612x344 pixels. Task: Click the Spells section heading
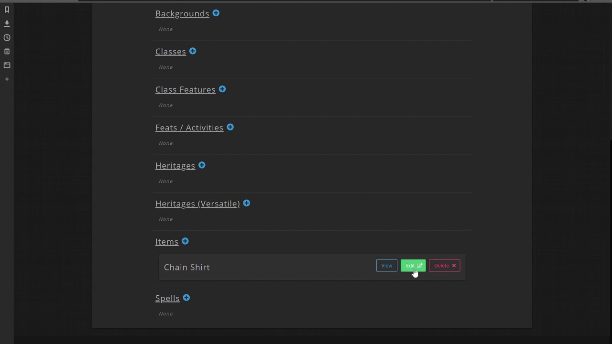[x=167, y=298]
